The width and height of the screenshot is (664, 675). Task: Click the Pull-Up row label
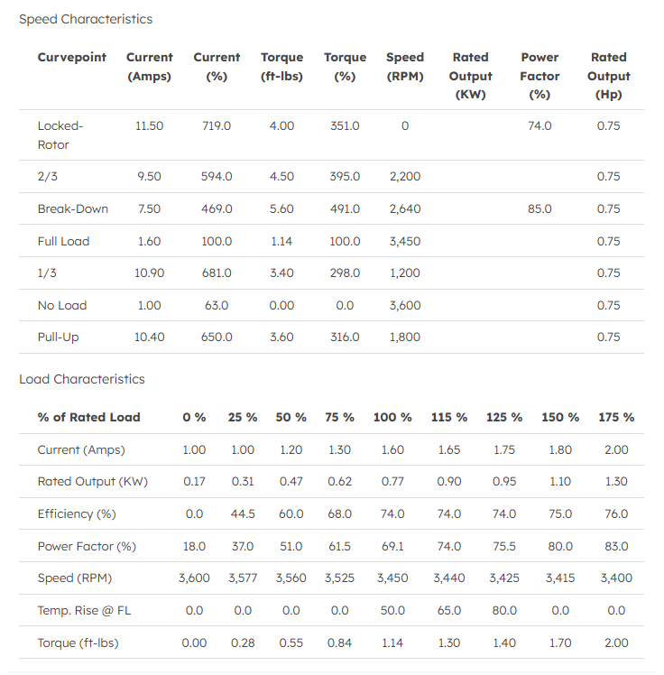(57, 337)
